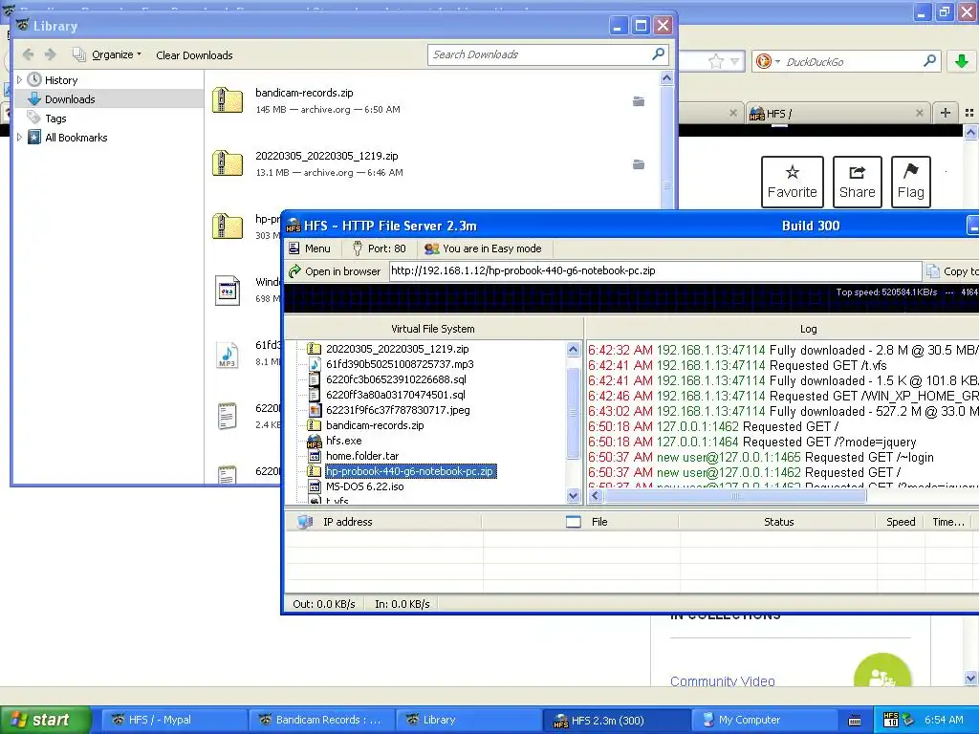Switch to HFS / - Mypal taskbar item
This screenshot has width=979, height=734.
click(173, 720)
